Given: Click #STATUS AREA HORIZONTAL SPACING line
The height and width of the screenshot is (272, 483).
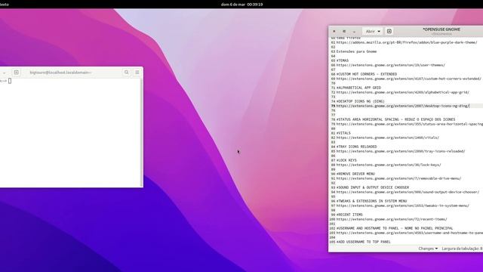Looking at the screenshot, I should click(x=395, y=119).
